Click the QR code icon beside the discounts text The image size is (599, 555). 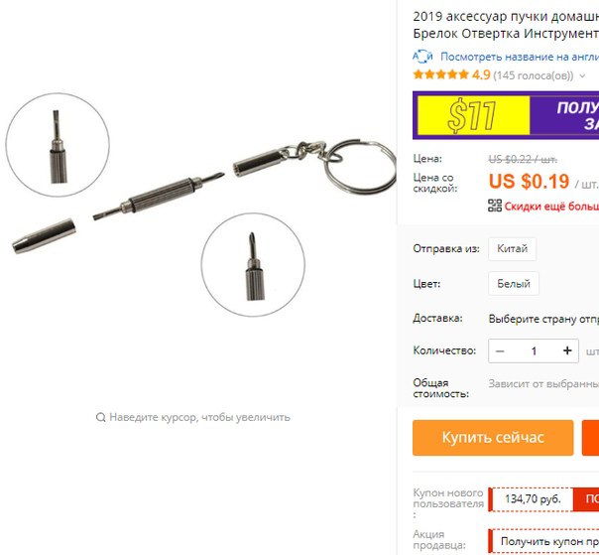495,206
